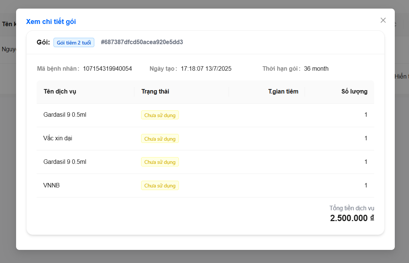This screenshot has height=263, width=409.
Task: Select the "Vắc xin dại" service name
Action: click(x=58, y=138)
